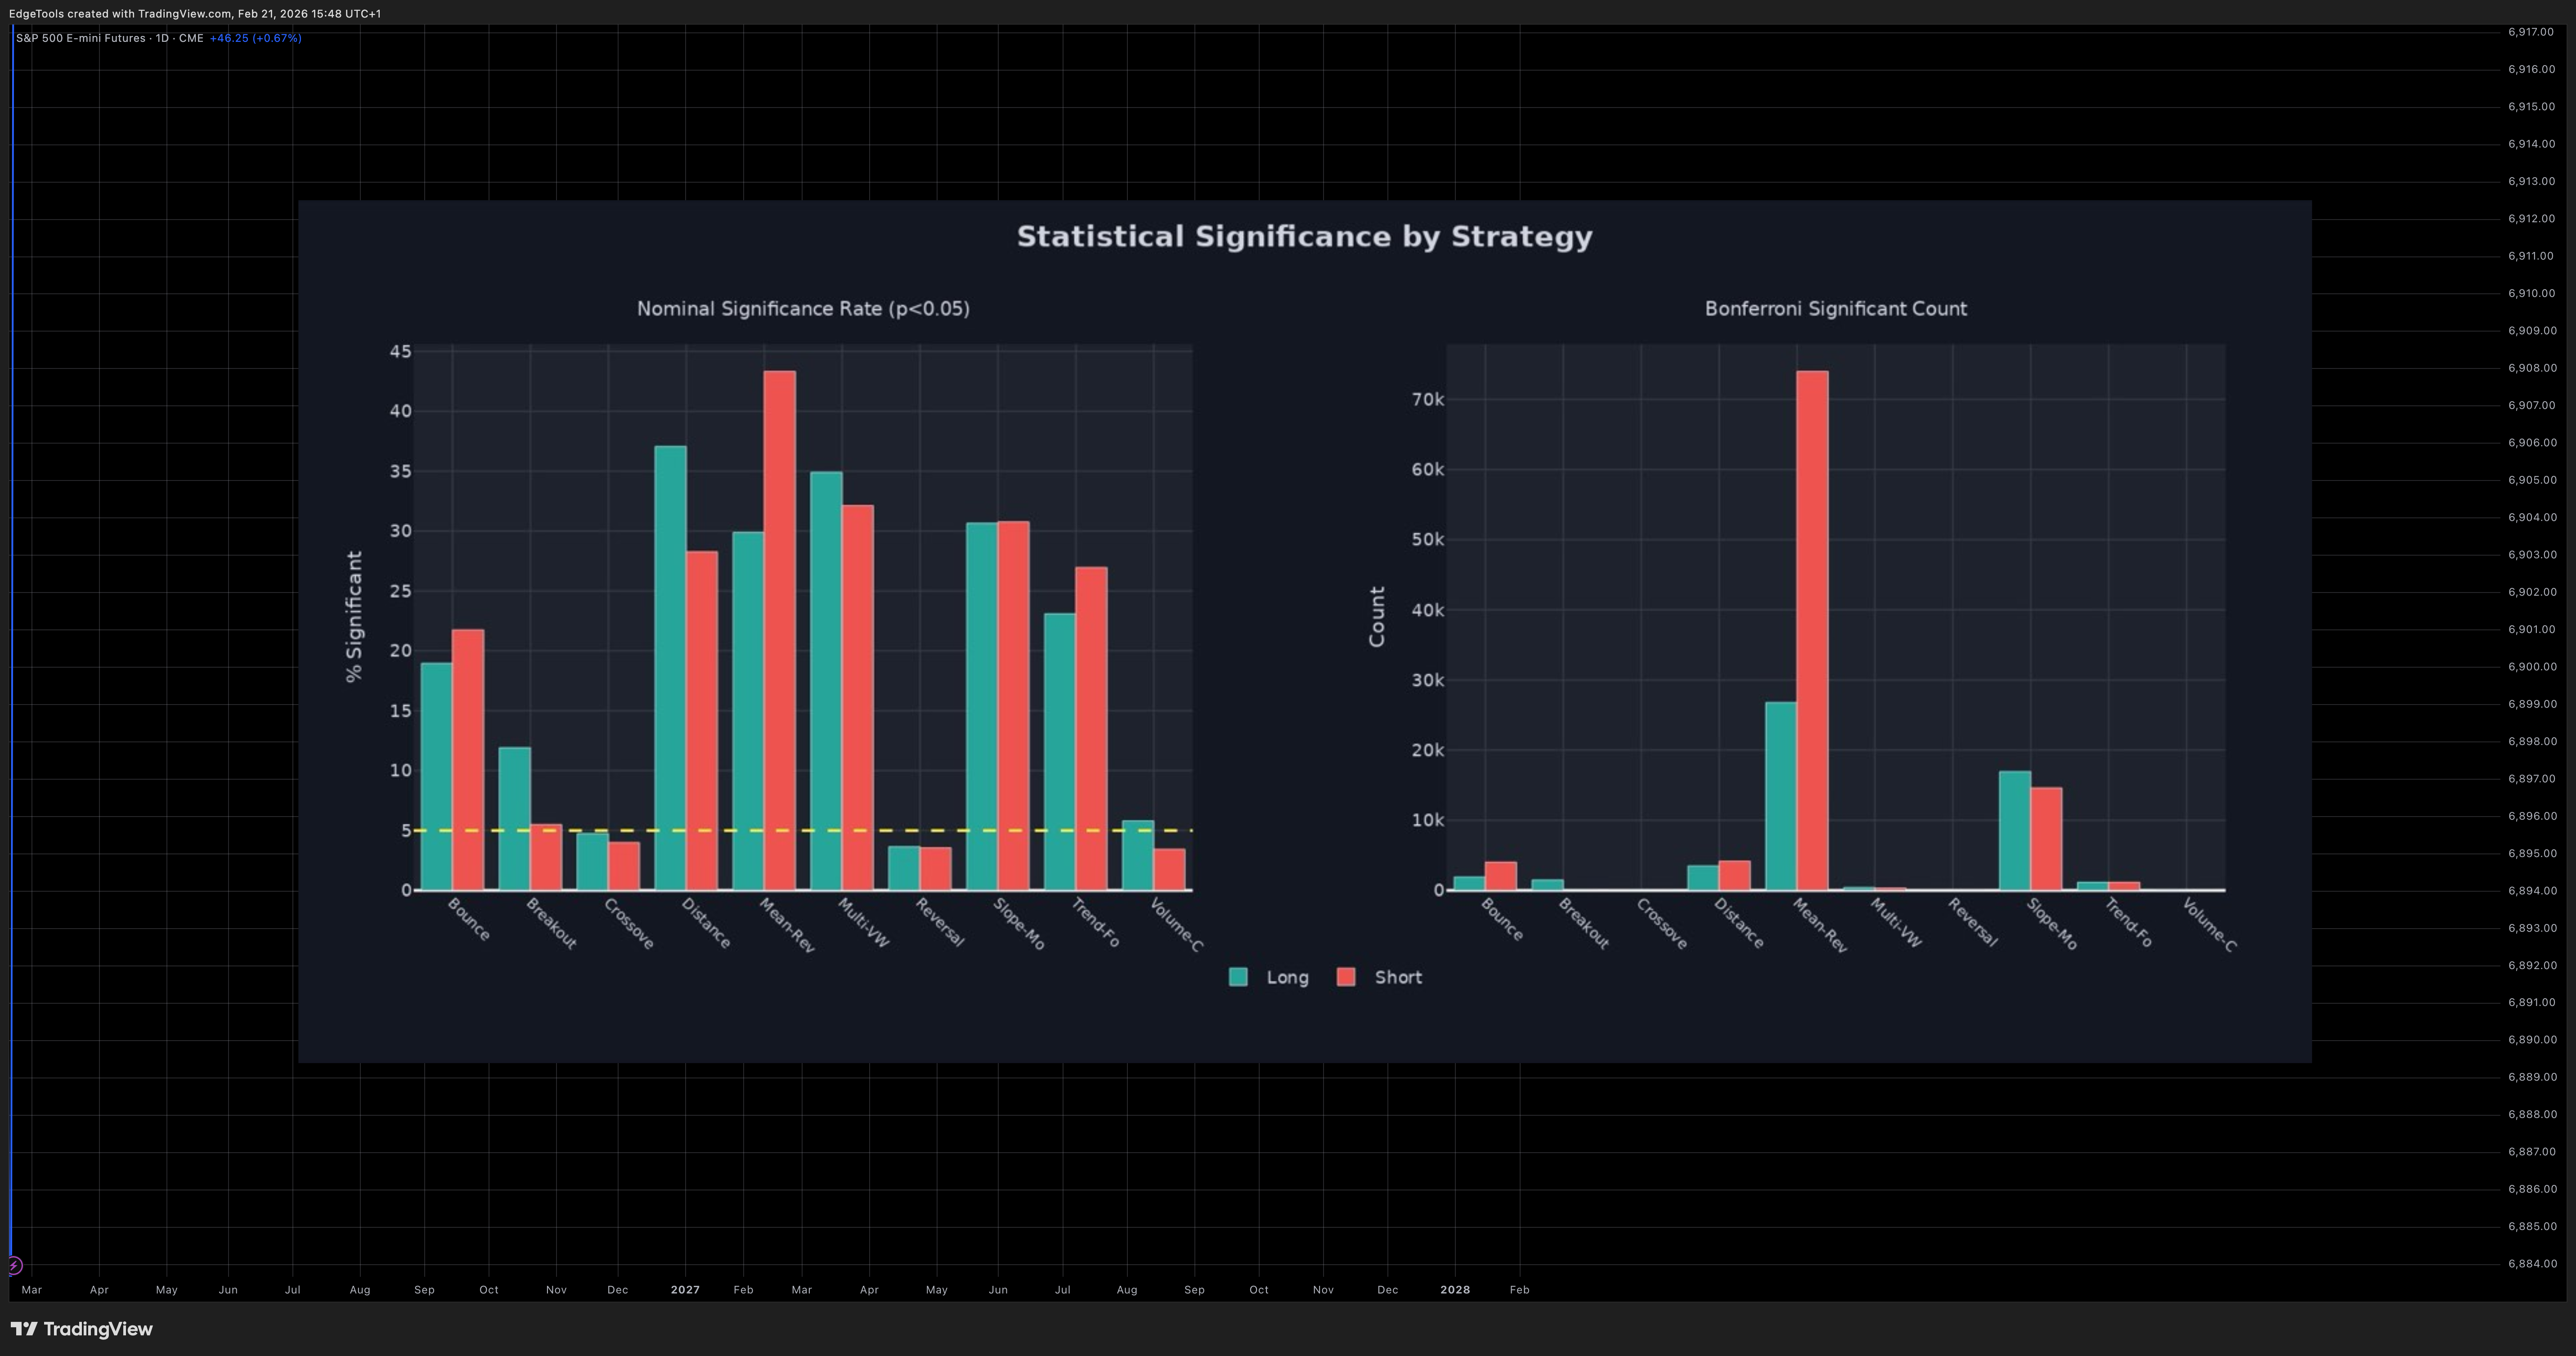Click the 'Multi-VW' label under the Bonferroni chart
The width and height of the screenshot is (2576, 1356).
[1895, 923]
